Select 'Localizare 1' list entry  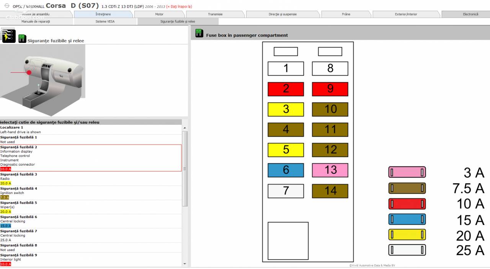[91, 130]
